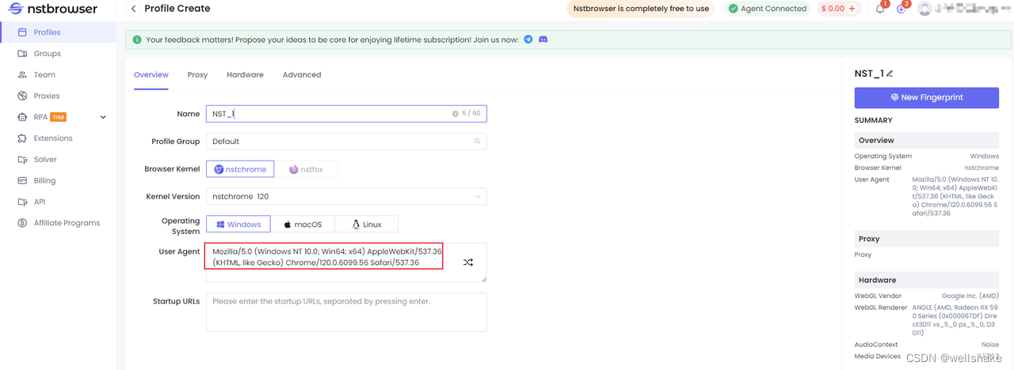Open Profiles in the sidebar
Image resolution: width=1014 pixels, height=370 pixels.
(x=57, y=32)
